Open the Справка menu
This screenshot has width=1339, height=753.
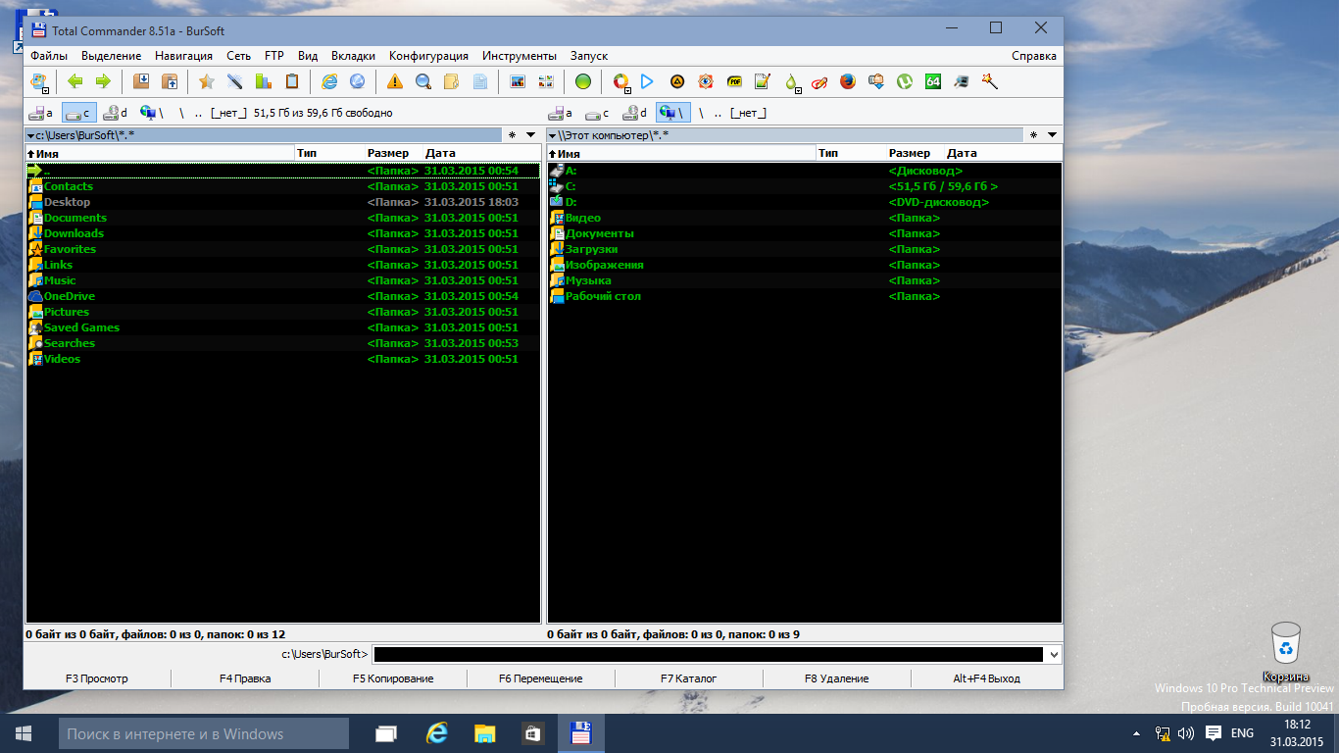1034,56
